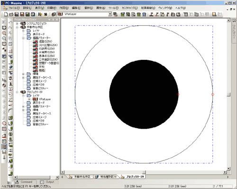The image size is (237, 189).
Task: Click the Undo arrow icon
Action: (10, 23)
